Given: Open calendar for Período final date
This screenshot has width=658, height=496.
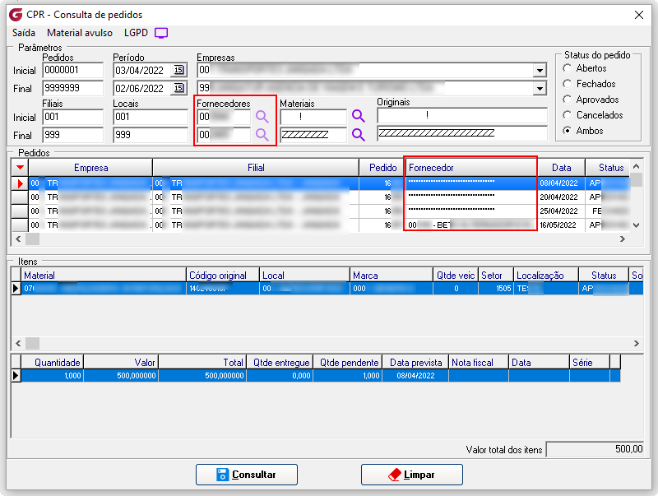Looking at the screenshot, I should [178, 88].
